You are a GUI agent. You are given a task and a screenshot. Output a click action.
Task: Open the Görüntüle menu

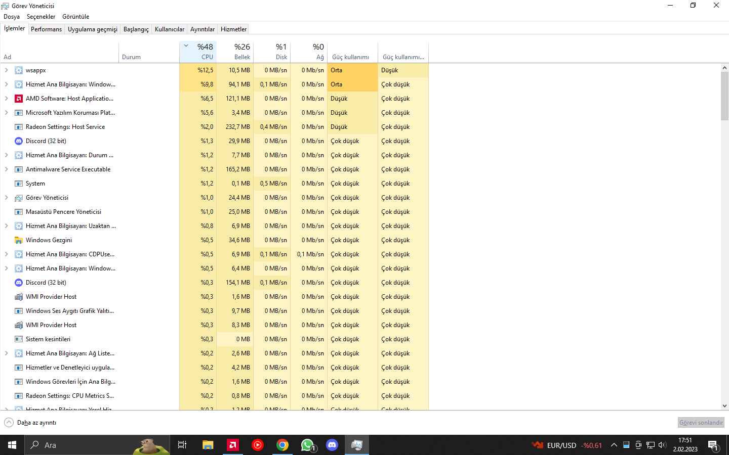point(76,17)
